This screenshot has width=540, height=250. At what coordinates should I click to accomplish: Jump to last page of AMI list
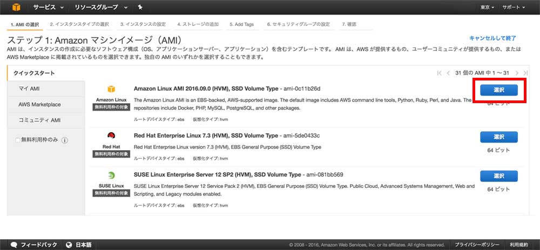point(525,73)
